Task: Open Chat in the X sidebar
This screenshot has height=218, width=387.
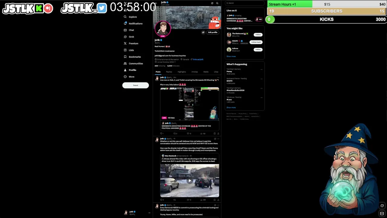Action: 129,30
